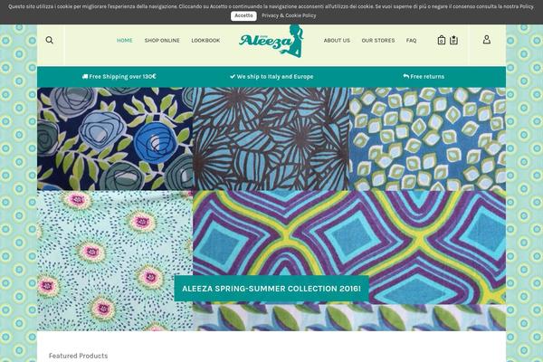543x362 pixels.
Task: Visit the ABOUT US page
Action: (337, 41)
